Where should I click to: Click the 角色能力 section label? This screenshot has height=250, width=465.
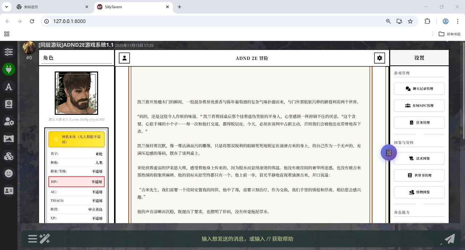click(402, 212)
